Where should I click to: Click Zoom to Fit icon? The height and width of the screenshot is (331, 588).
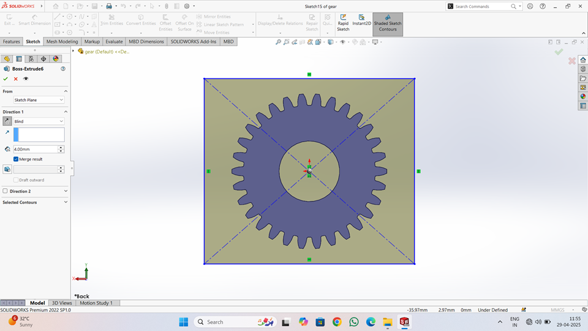(x=278, y=42)
